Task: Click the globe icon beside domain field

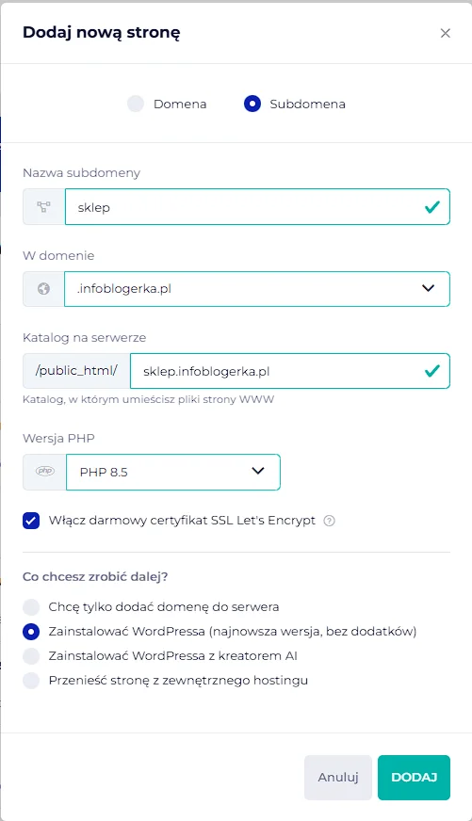Action: [x=43, y=288]
